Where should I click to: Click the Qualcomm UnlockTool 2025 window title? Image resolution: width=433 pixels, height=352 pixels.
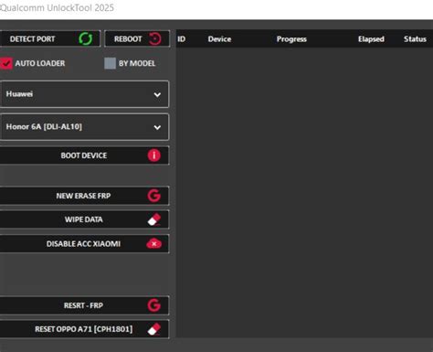(57, 7)
